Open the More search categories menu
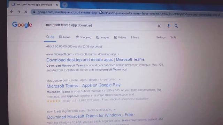 pos(135,37)
